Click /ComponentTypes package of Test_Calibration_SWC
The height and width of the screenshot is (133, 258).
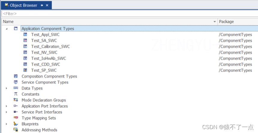pyautogui.click(x=235, y=46)
